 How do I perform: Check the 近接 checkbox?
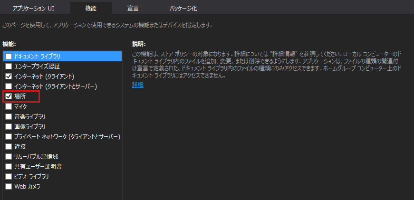tap(9, 146)
